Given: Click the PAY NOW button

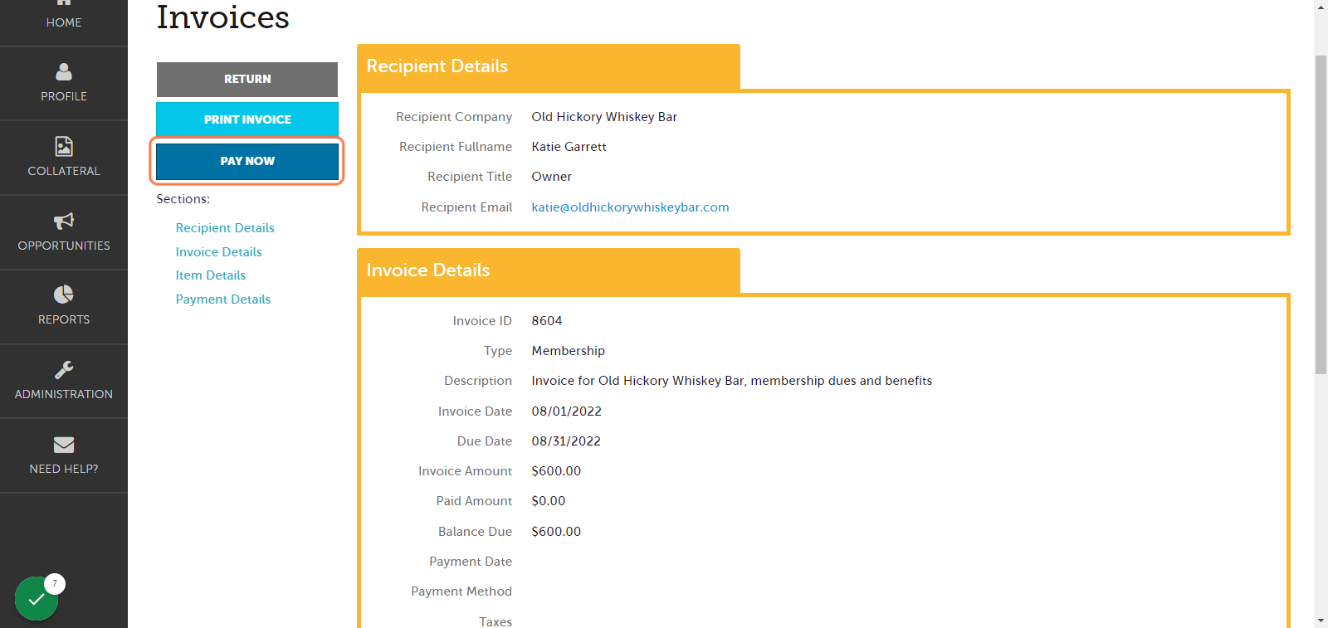Looking at the screenshot, I should [247, 161].
